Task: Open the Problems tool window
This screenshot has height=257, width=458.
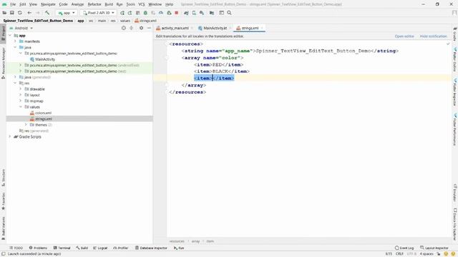Action: click(38, 248)
